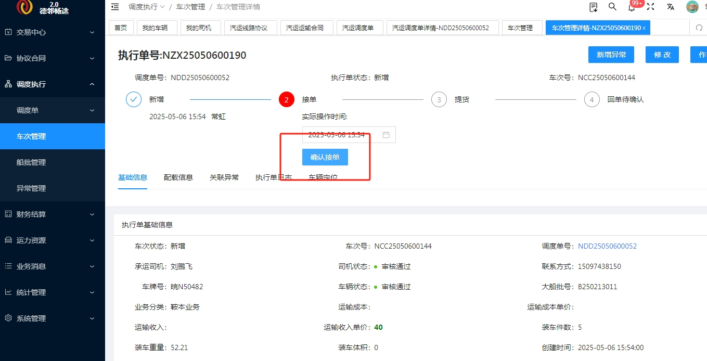Toggle fullscreen with the expand icon
Image resolution: width=707 pixels, height=361 pixels.
651,7
